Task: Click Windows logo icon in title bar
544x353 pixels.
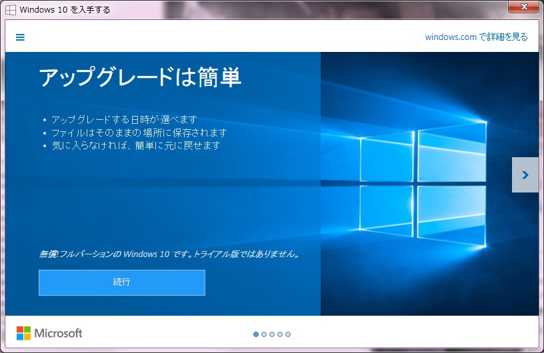Action: (11, 10)
